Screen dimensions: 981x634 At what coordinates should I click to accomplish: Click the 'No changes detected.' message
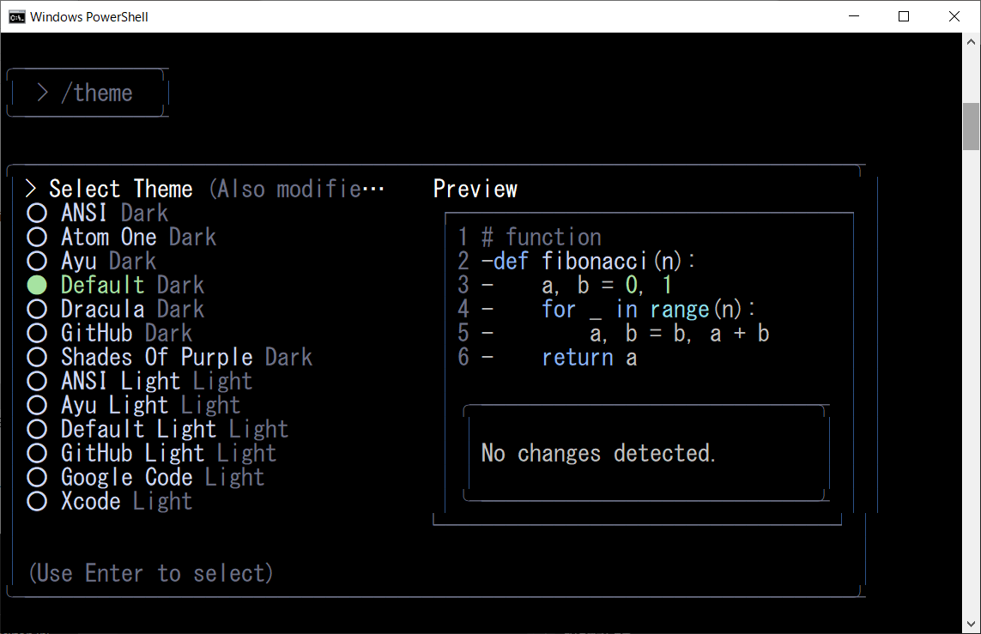pos(597,453)
